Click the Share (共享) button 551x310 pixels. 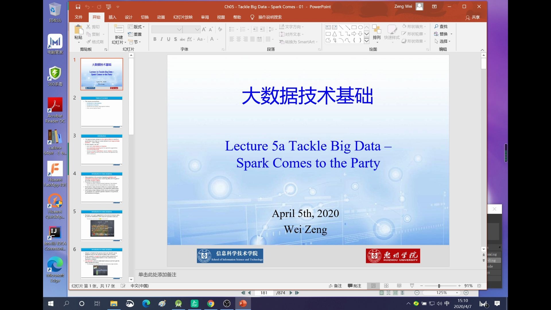coord(473,17)
